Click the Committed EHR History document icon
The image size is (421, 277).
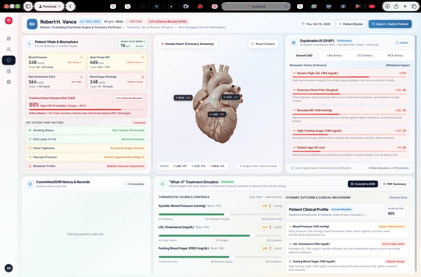30,184
